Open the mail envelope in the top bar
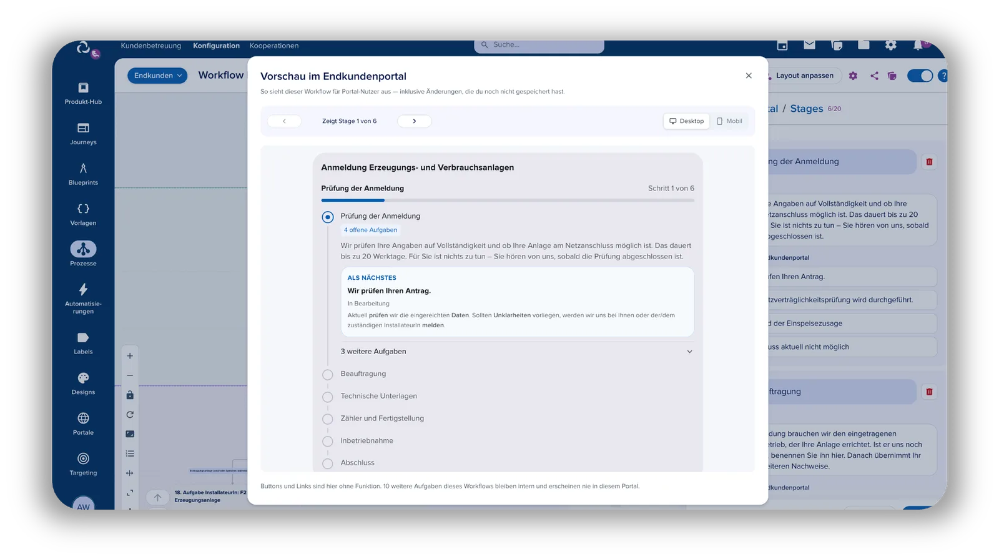Screen dimensions: 999x559 click(809, 45)
